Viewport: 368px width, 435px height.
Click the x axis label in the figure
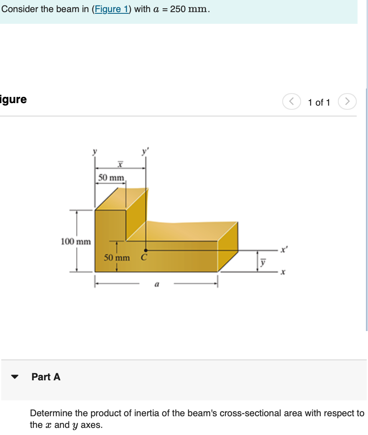tap(282, 272)
